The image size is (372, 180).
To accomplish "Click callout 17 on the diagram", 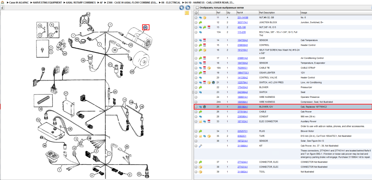I will click(66, 93).
